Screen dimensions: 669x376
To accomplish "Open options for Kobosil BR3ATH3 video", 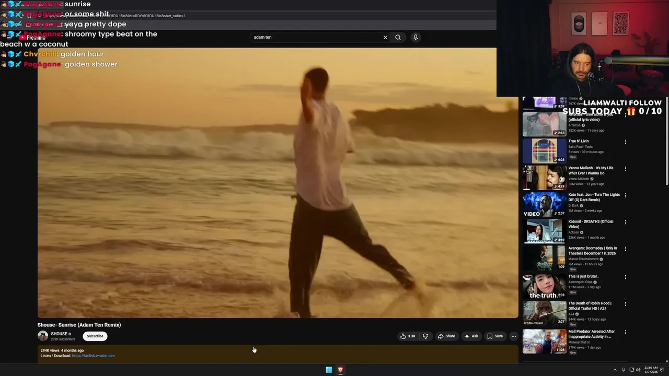I will [x=626, y=222].
